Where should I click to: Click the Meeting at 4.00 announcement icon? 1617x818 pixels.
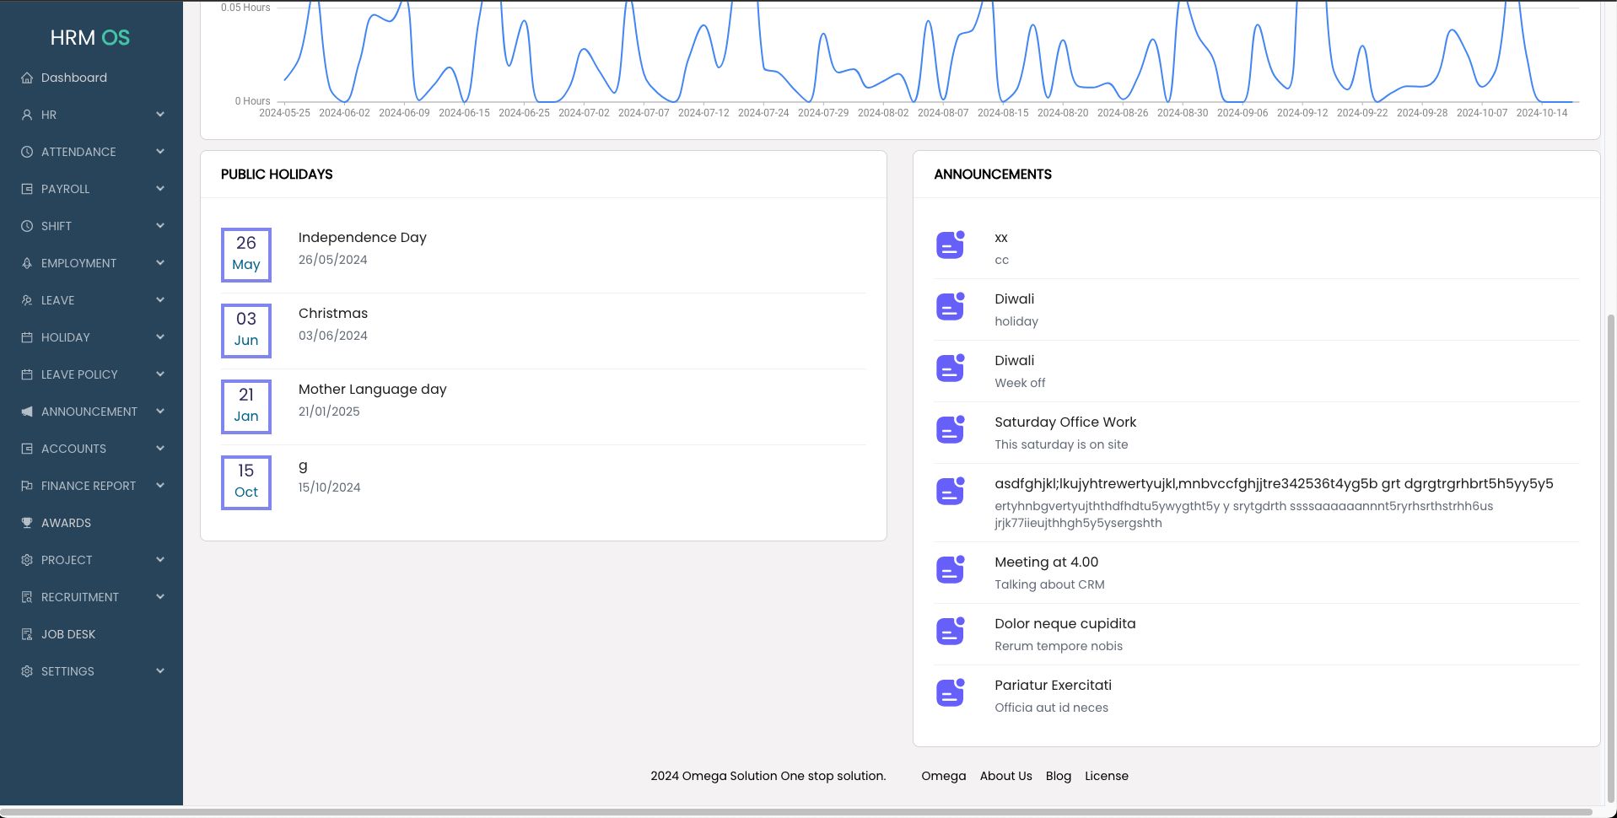coord(950,570)
